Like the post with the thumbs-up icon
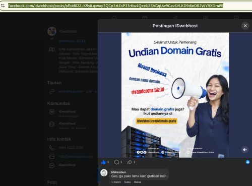 pos(103,162)
